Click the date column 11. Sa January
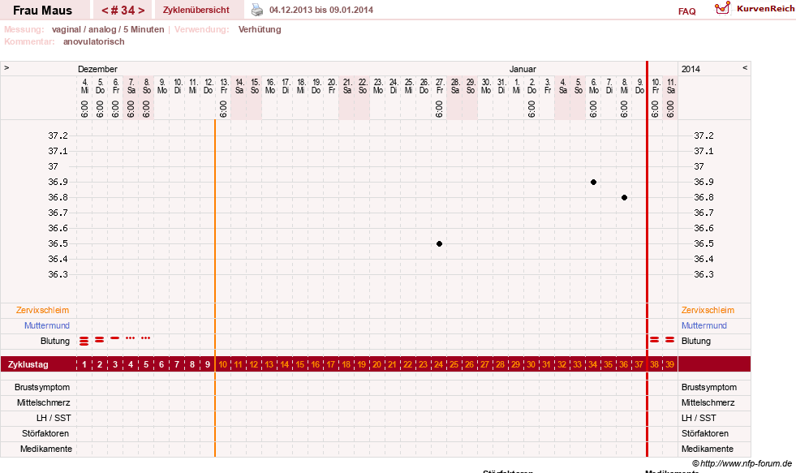Screen dimensions: 796x473 (670, 86)
